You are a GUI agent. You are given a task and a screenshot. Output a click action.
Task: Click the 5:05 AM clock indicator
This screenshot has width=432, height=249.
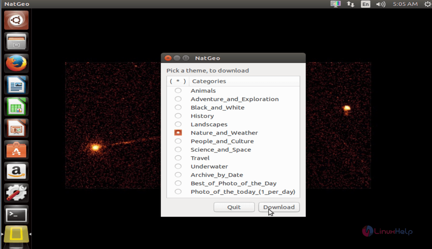pyautogui.click(x=405, y=4)
